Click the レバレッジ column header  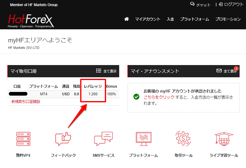click(x=93, y=86)
